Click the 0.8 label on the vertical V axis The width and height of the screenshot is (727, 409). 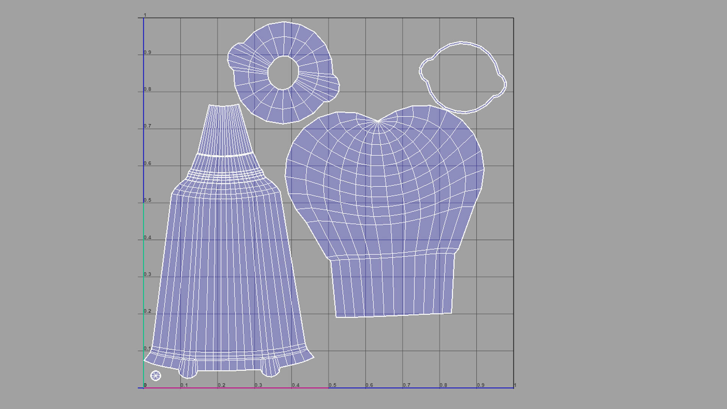coord(147,89)
